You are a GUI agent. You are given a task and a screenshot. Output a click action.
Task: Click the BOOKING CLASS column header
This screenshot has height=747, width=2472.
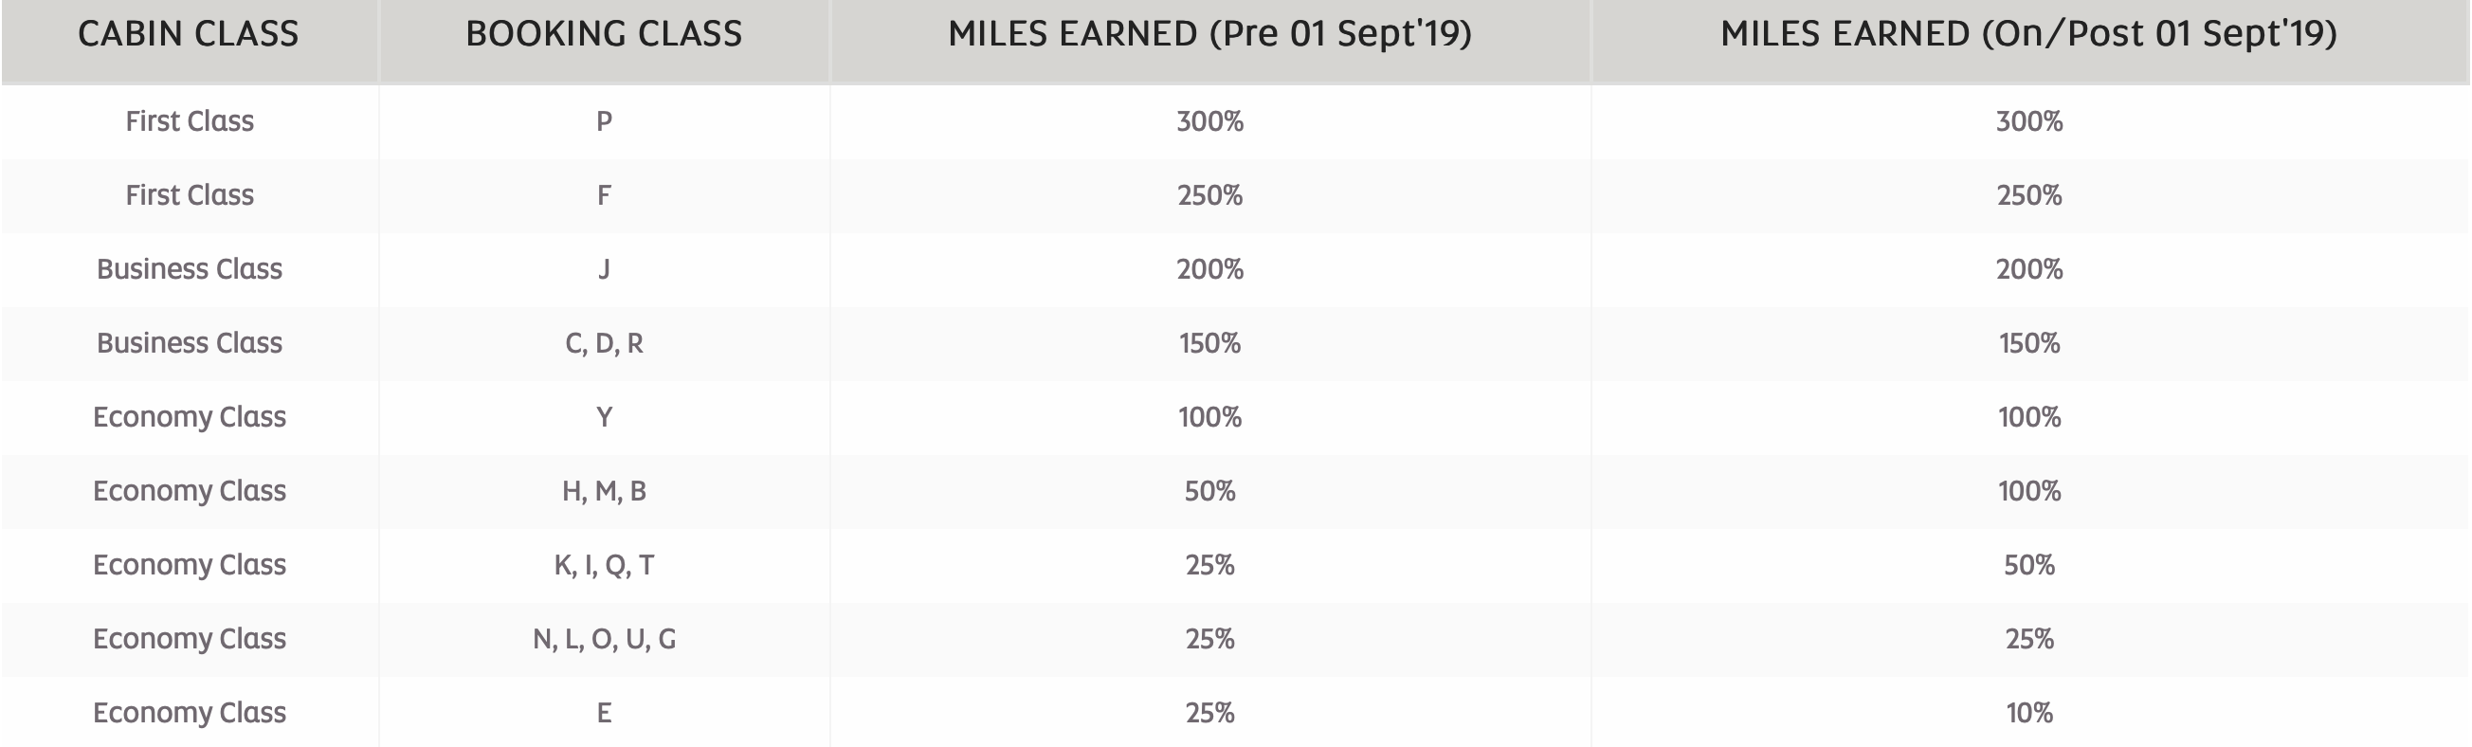point(604,34)
